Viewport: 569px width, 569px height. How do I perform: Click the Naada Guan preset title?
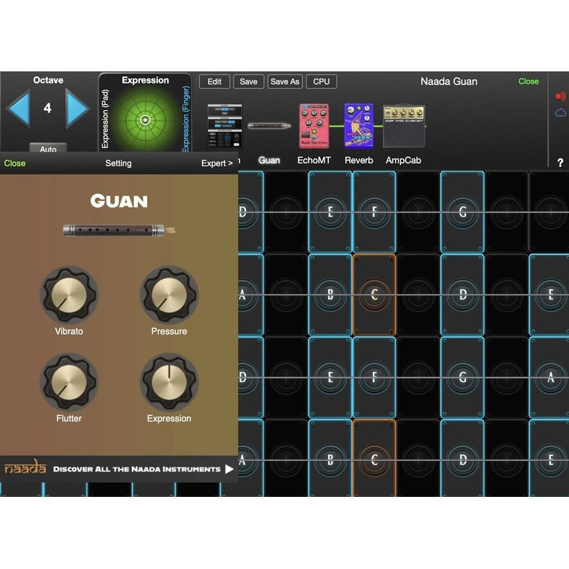tap(449, 81)
